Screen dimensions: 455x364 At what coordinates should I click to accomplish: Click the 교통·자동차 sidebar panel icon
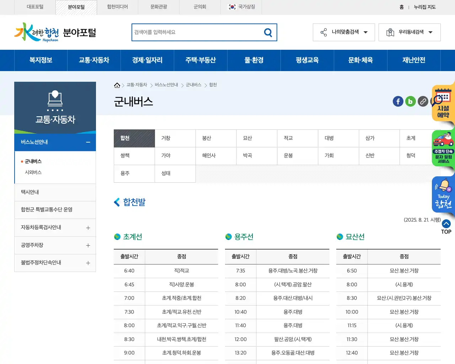[x=55, y=101]
